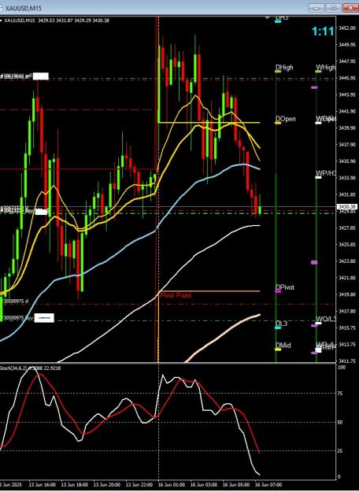This screenshot has height=492, width=359.
Task: Click the 3449.95 price scale value
Action: (347, 45)
